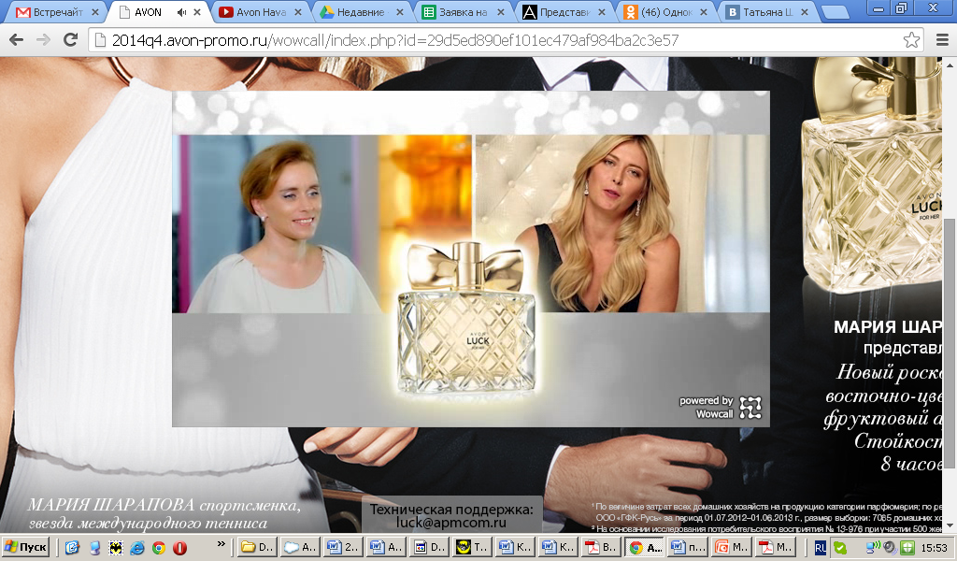Open the cloud-icon 'A..' taskbar button
The image size is (957, 561).
point(300,548)
